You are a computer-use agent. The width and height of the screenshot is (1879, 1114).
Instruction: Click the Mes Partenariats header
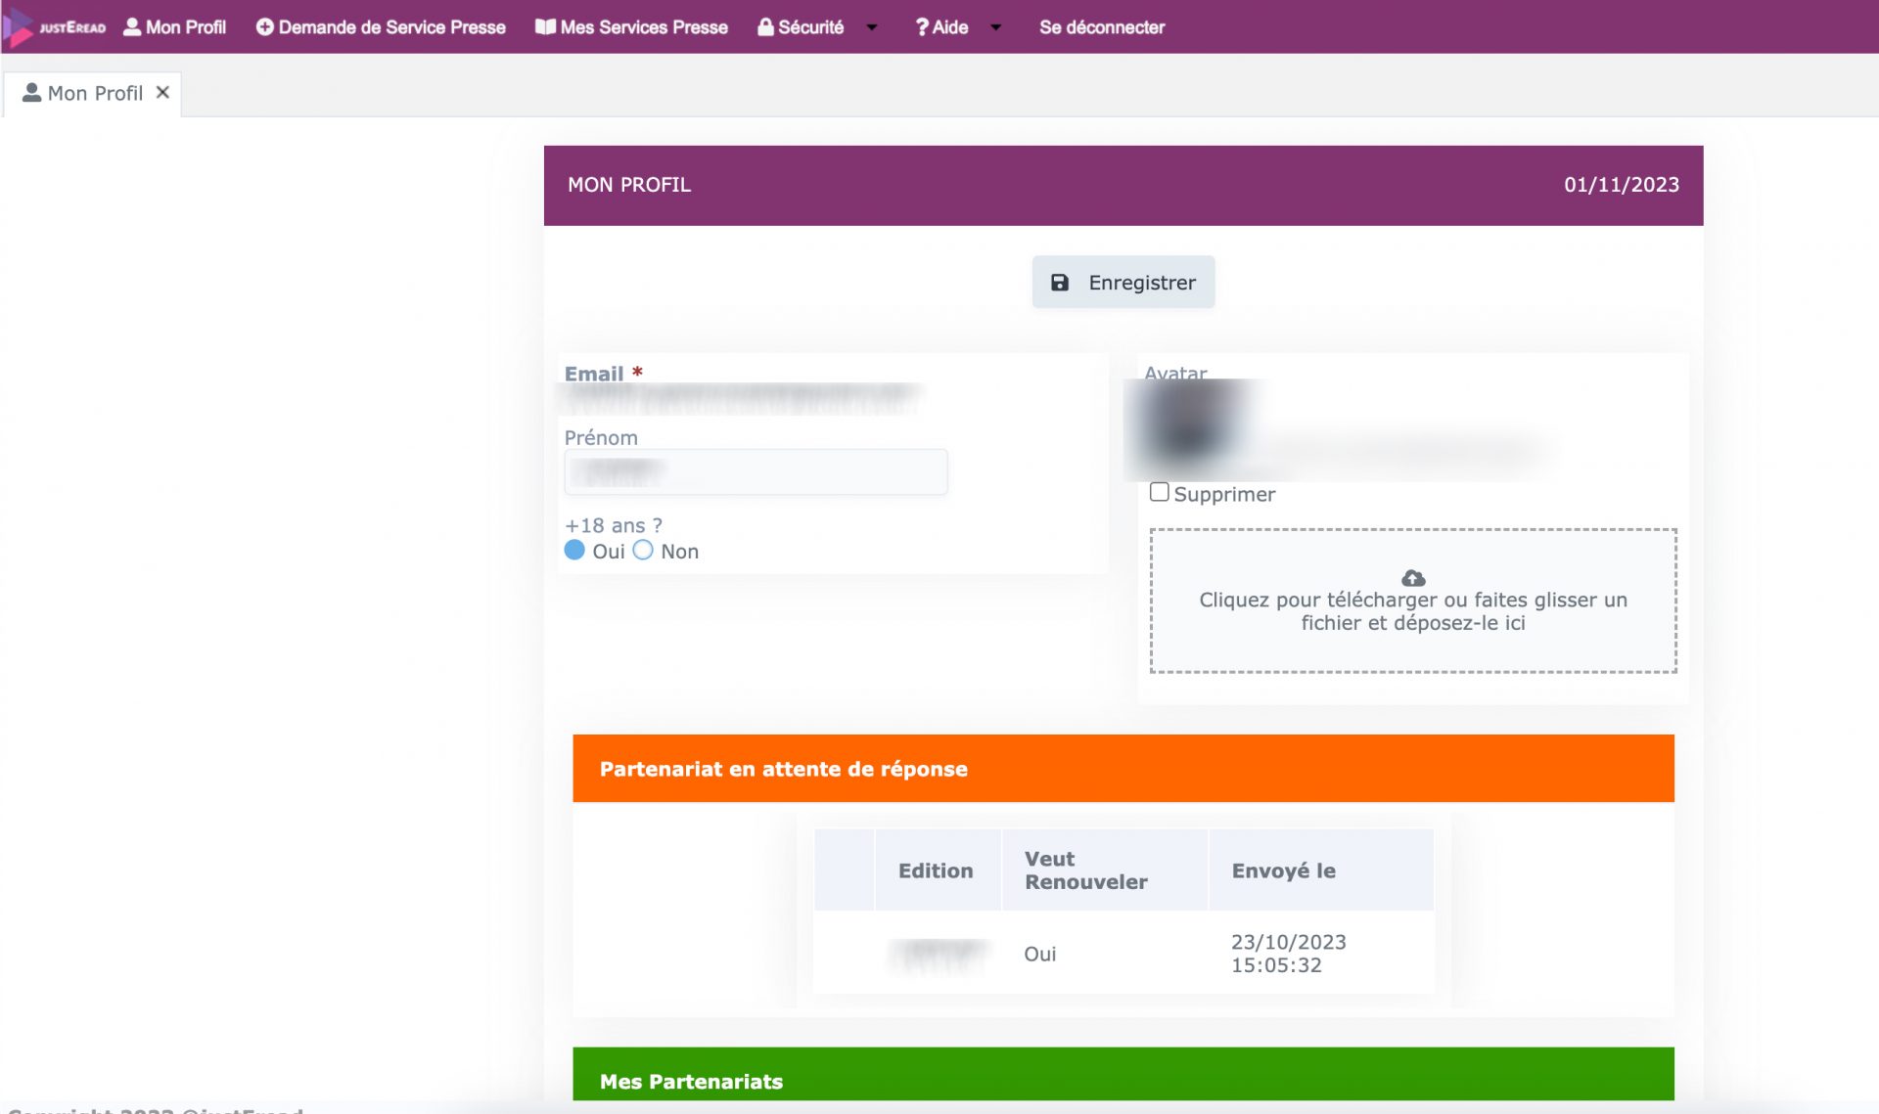click(1123, 1075)
